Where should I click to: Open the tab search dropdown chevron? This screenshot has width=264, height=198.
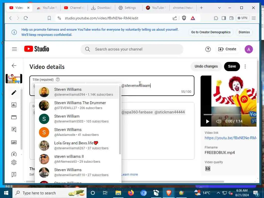[x=219, y=8]
